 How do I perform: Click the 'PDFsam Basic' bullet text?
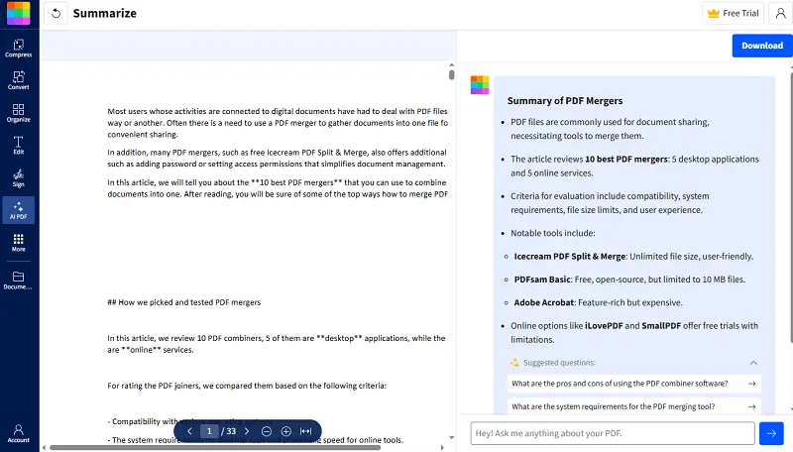[x=629, y=280]
